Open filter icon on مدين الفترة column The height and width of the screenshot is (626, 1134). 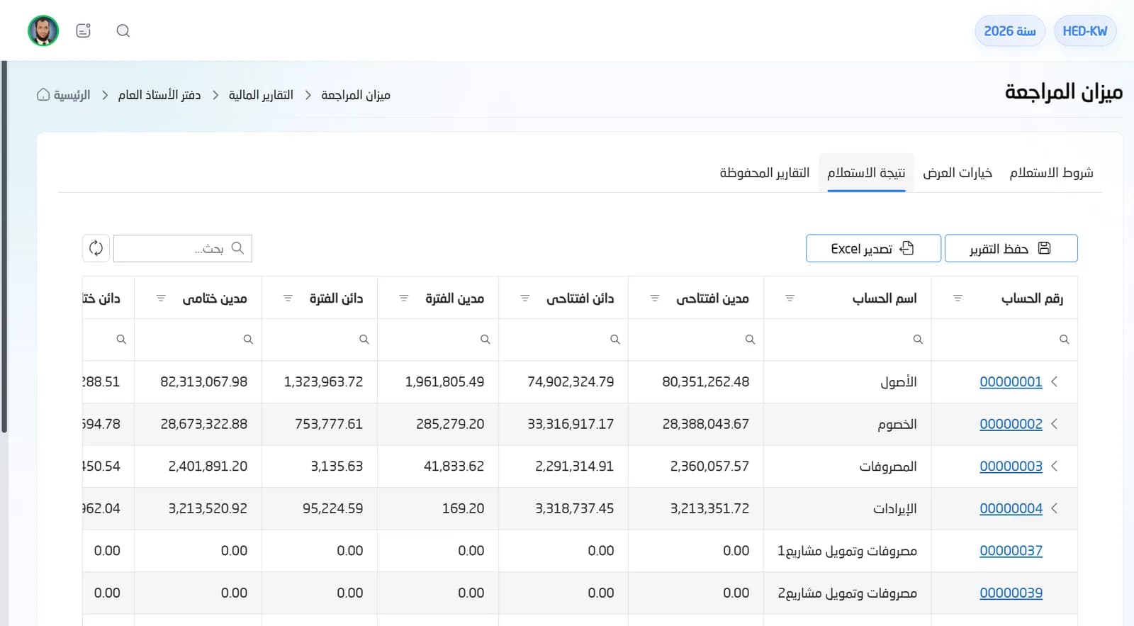pos(404,298)
